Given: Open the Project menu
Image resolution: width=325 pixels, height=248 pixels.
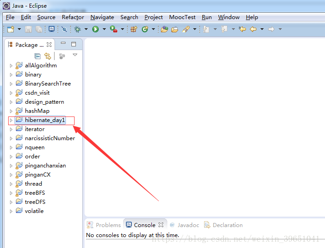Looking at the screenshot, I should click(x=154, y=17).
